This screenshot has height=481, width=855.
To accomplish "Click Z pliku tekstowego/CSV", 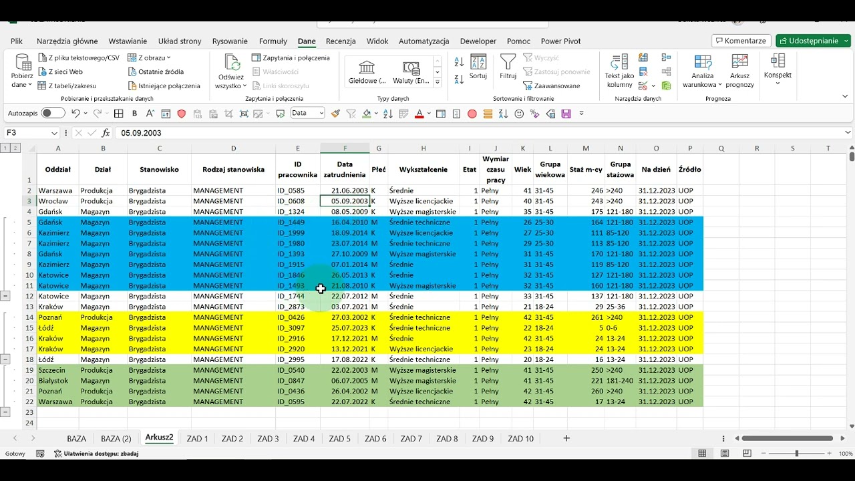I will [x=79, y=58].
